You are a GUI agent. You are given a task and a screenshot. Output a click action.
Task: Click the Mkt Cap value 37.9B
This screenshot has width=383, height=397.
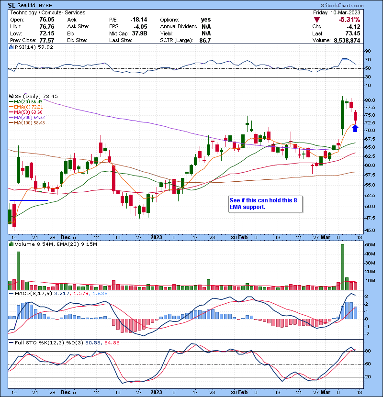coord(139,33)
